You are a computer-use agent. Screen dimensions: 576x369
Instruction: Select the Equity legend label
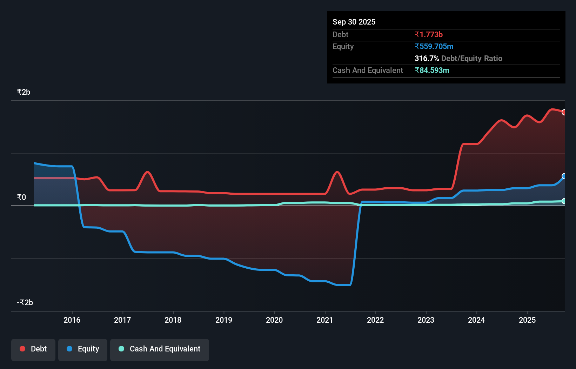(88, 349)
